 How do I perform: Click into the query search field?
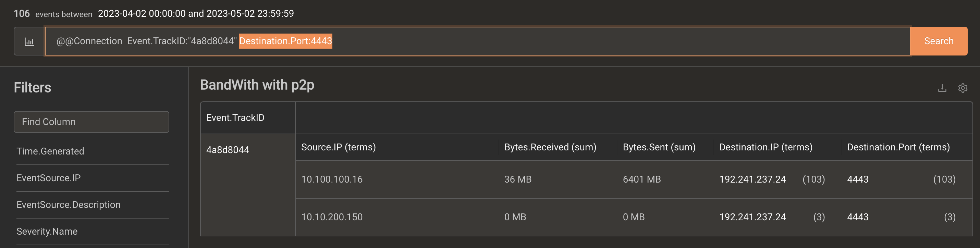pyautogui.click(x=477, y=41)
